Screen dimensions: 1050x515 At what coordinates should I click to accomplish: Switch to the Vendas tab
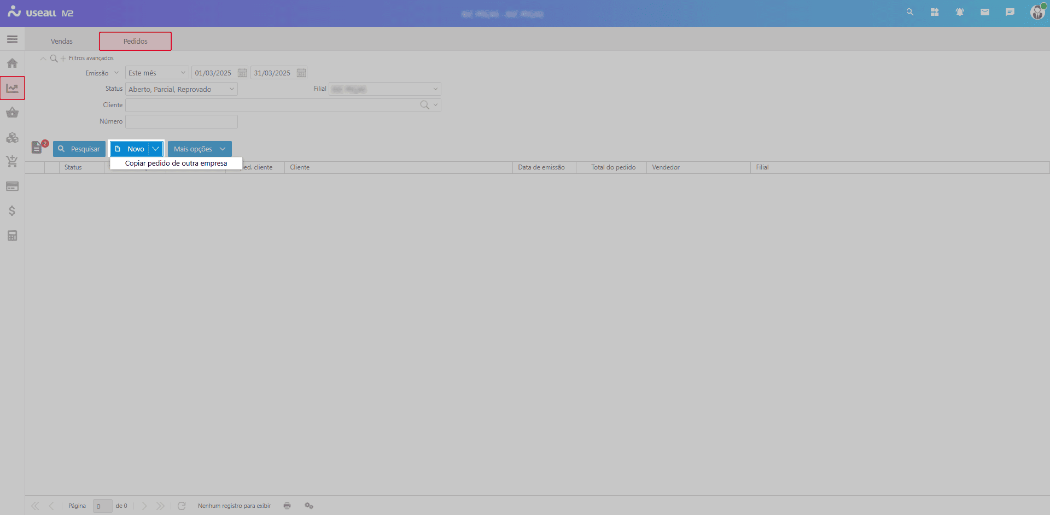coord(62,42)
